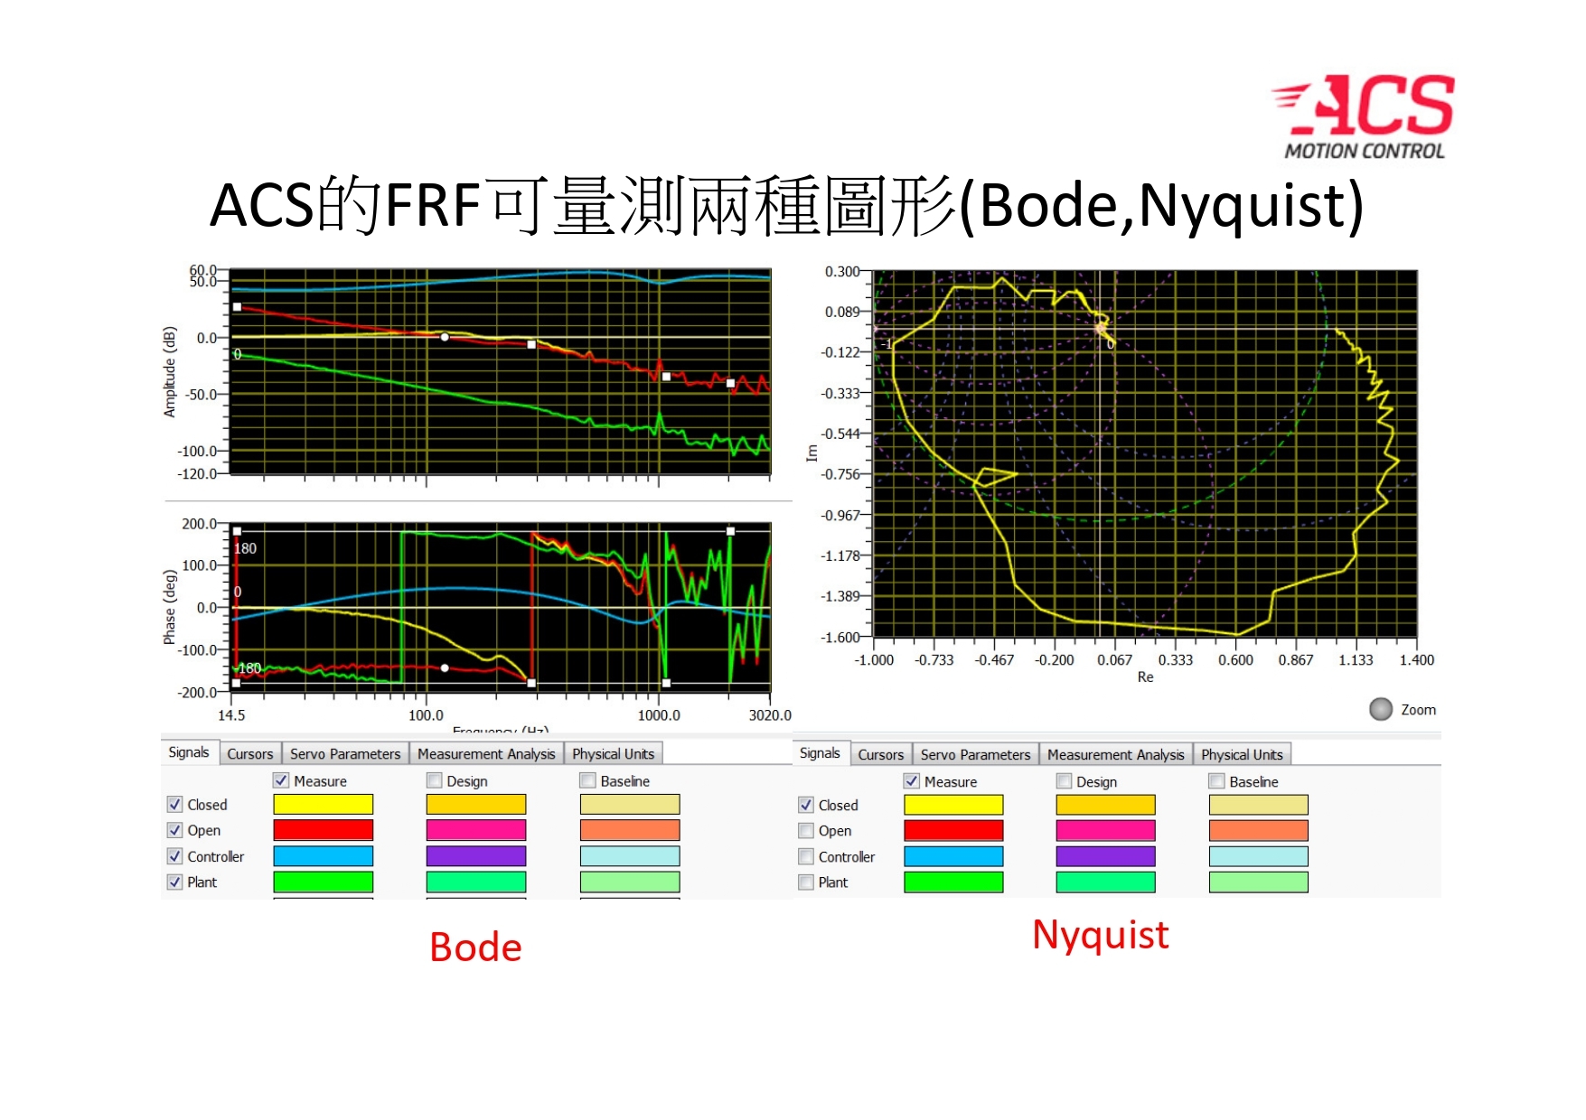Enable Baseline checkbox in Bode panel
Image resolution: width=1586 pixels, height=1120 pixels.
588,780
